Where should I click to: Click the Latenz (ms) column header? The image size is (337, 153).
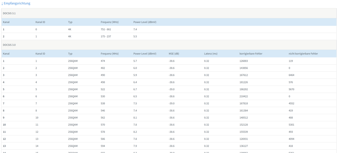[x=210, y=54]
